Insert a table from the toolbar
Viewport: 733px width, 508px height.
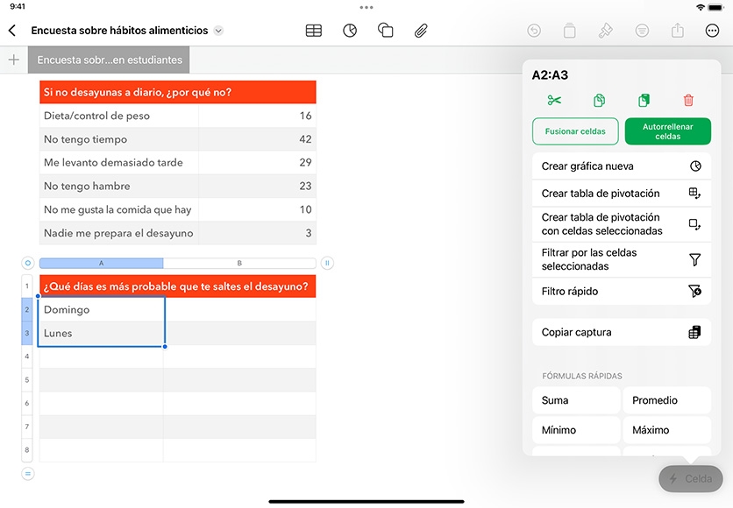(314, 31)
